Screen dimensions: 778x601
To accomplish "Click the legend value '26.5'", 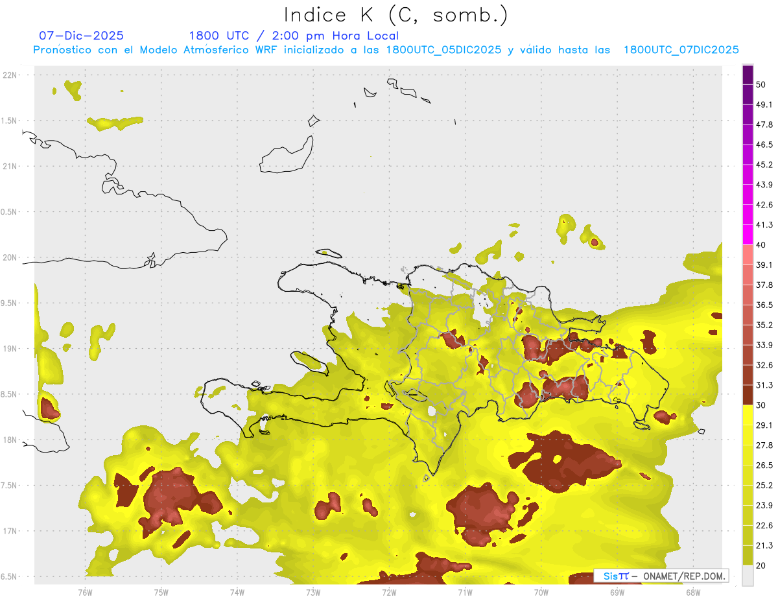I will pos(764,465).
